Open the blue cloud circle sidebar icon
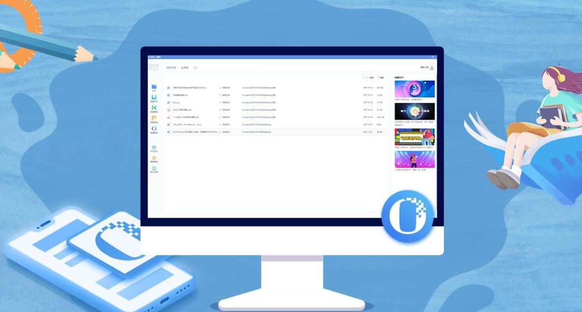The image size is (582, 312). pos(154,147)
